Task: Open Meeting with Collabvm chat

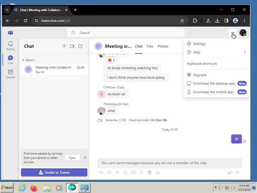Action: coord(54,69)
